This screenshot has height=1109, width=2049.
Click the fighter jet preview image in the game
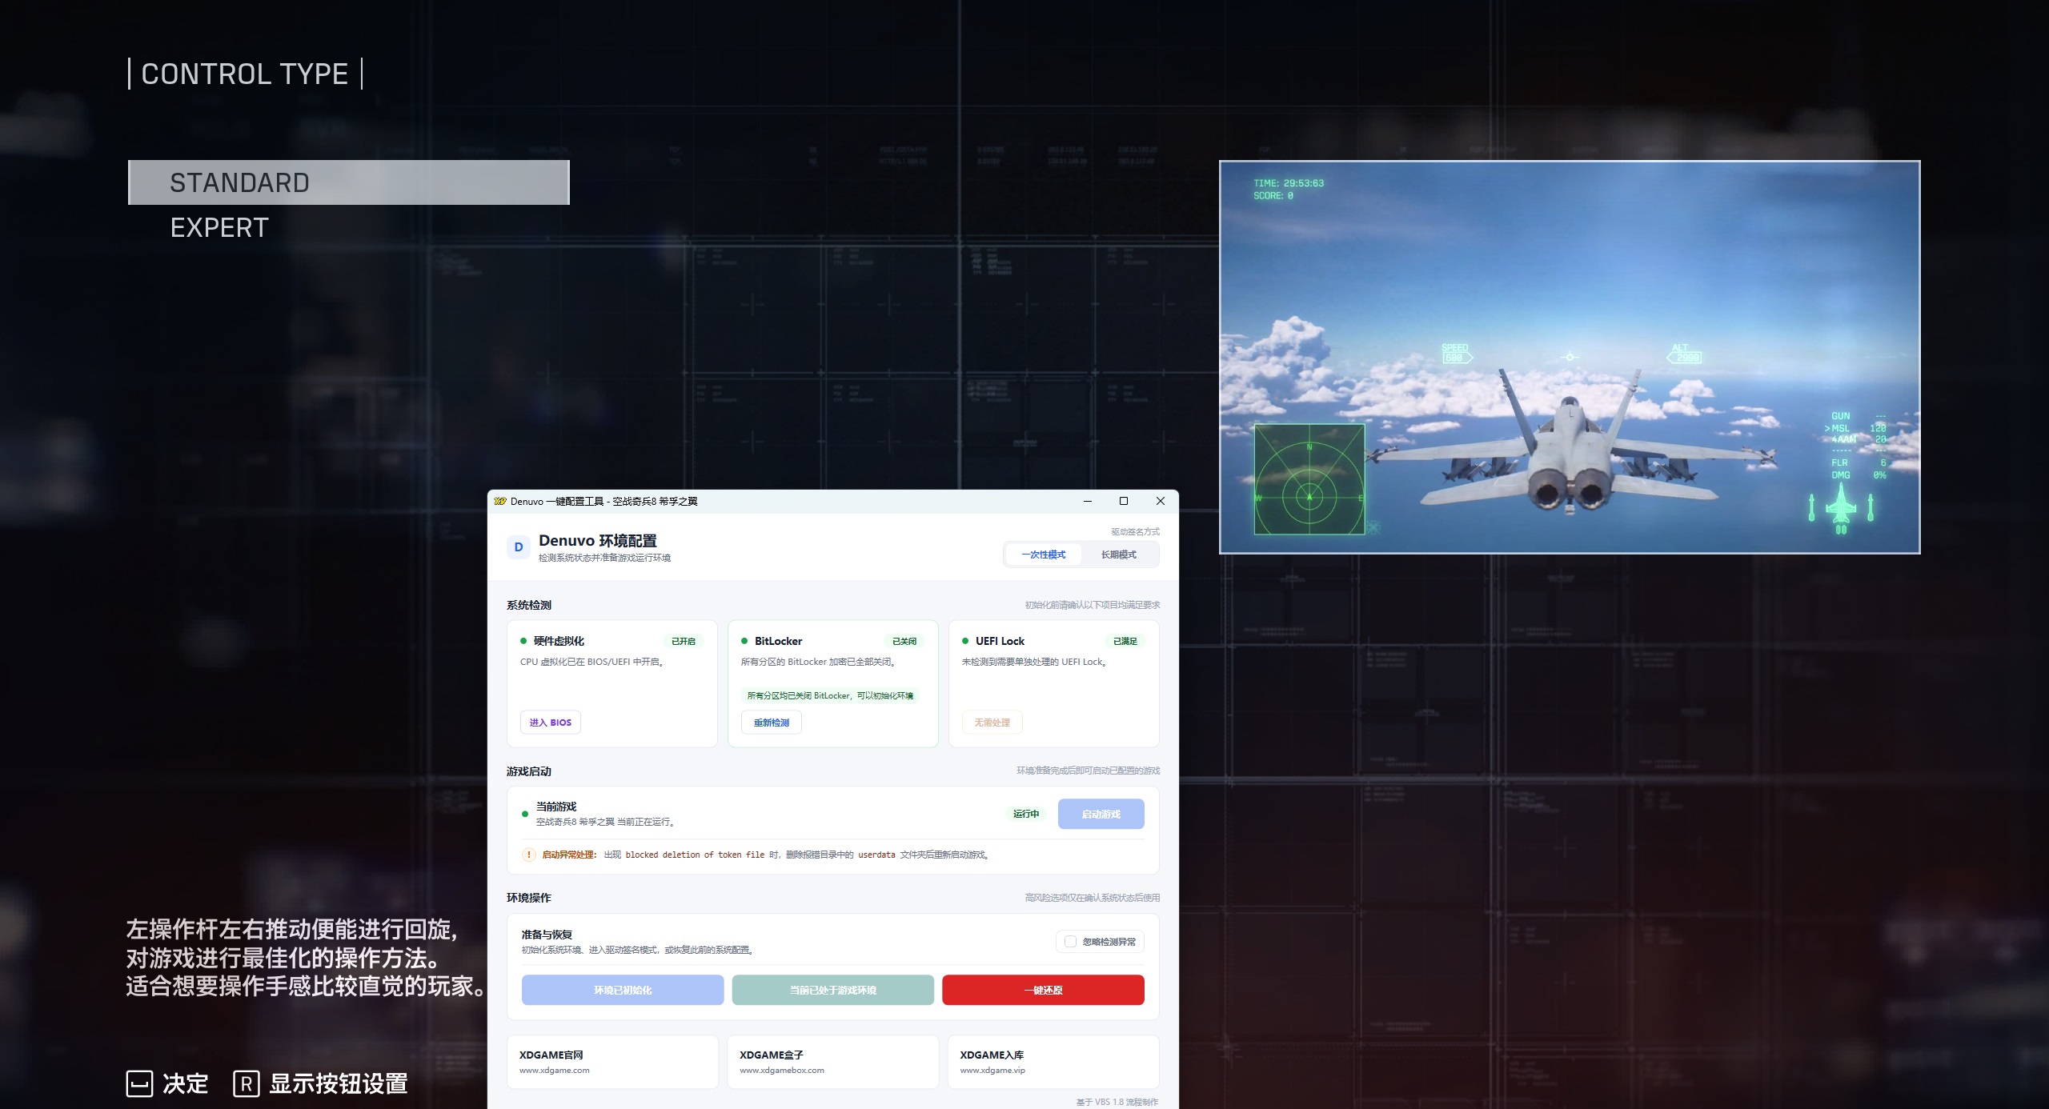click(1570, 357)
